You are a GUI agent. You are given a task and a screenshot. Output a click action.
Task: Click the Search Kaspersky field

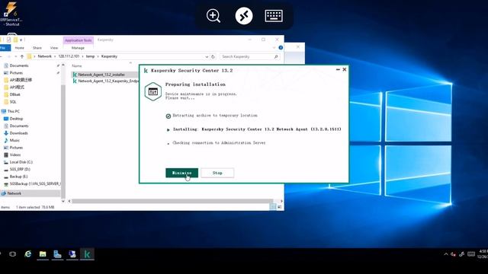coord(250,56)
